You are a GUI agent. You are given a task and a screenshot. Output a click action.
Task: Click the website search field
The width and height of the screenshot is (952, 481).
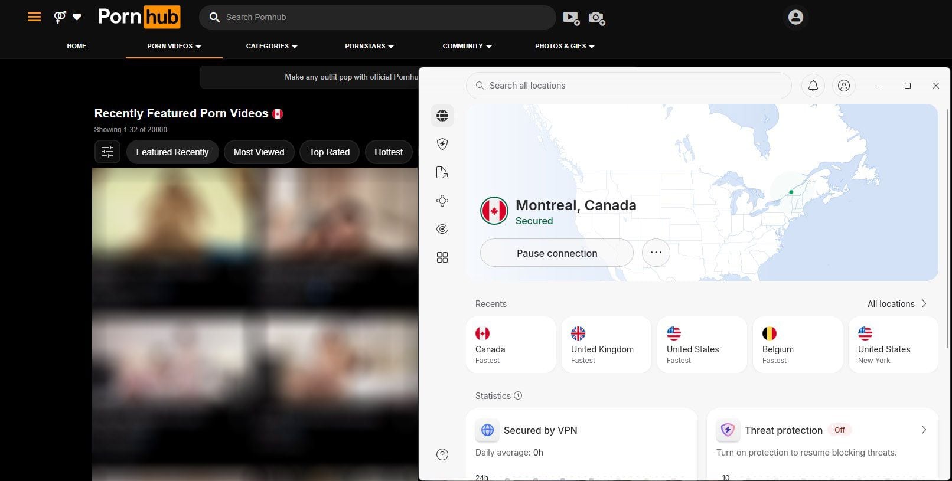click(377, 18)
